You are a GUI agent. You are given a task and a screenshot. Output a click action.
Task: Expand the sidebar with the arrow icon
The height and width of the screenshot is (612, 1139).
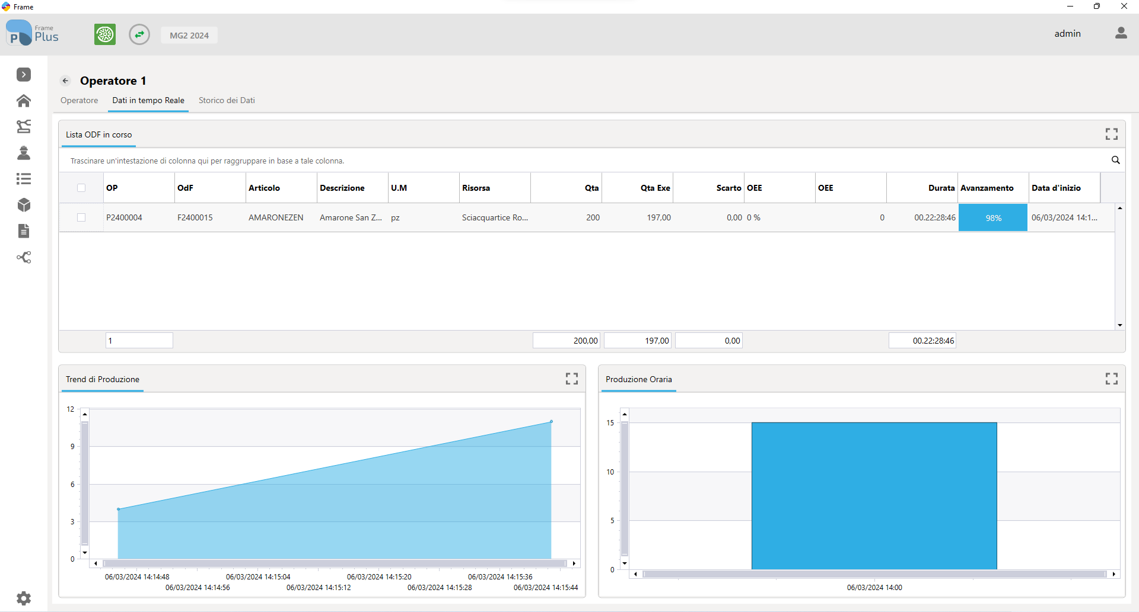point(24,75)
